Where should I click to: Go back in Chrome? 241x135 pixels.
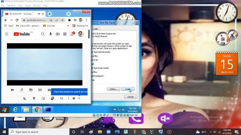6,20
